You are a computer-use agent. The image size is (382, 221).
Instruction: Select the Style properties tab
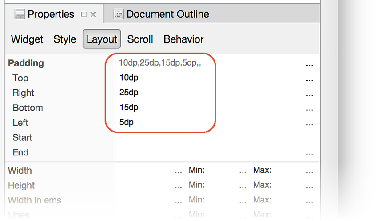(65, 39)
